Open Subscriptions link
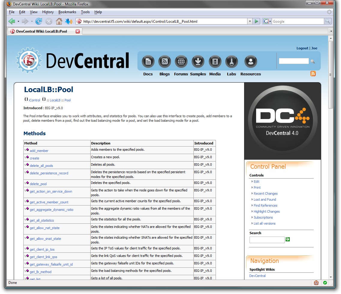The height and width of the screenshot is (294, 341). 263,217
